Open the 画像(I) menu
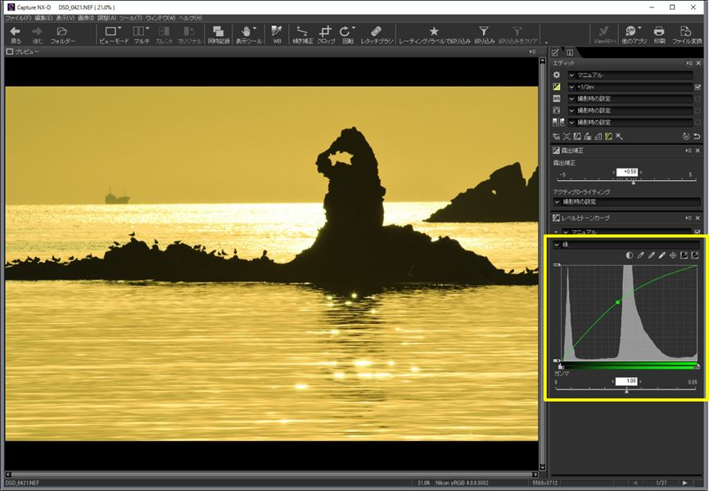 coord(85,18)
